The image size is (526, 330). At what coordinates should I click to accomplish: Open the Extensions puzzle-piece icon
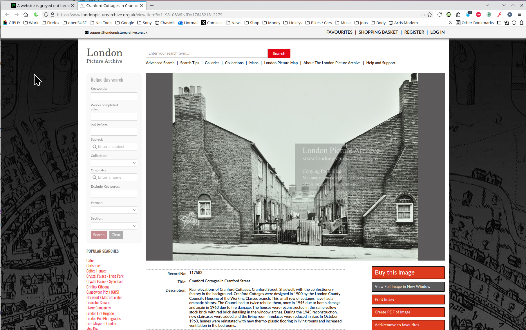[458, 15]
